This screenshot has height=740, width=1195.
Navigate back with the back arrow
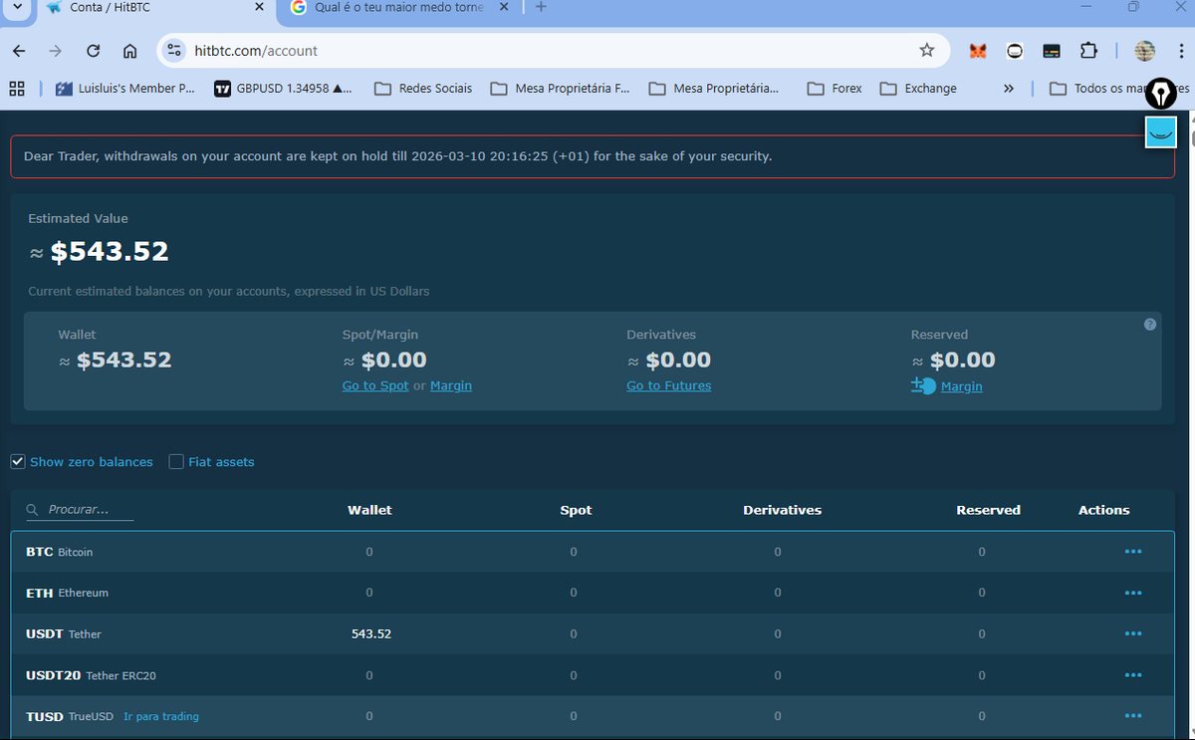click(x=20, y=51)
